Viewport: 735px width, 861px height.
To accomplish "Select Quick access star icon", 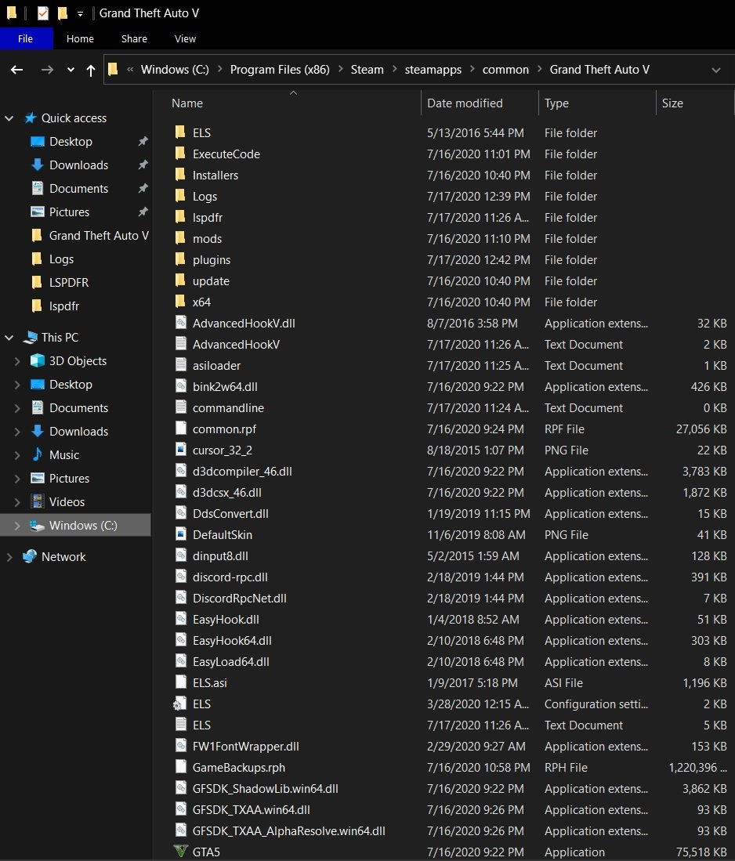I will pos(31,118).
